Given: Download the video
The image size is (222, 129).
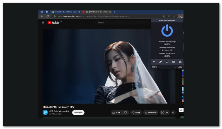Looking at the screenshot, I should coord(151,113).
